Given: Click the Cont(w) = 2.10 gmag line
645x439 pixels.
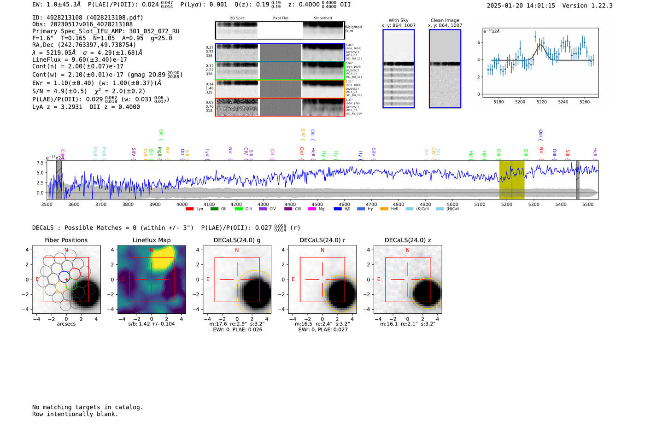Looking at the screenshot, I should (107, 74).
